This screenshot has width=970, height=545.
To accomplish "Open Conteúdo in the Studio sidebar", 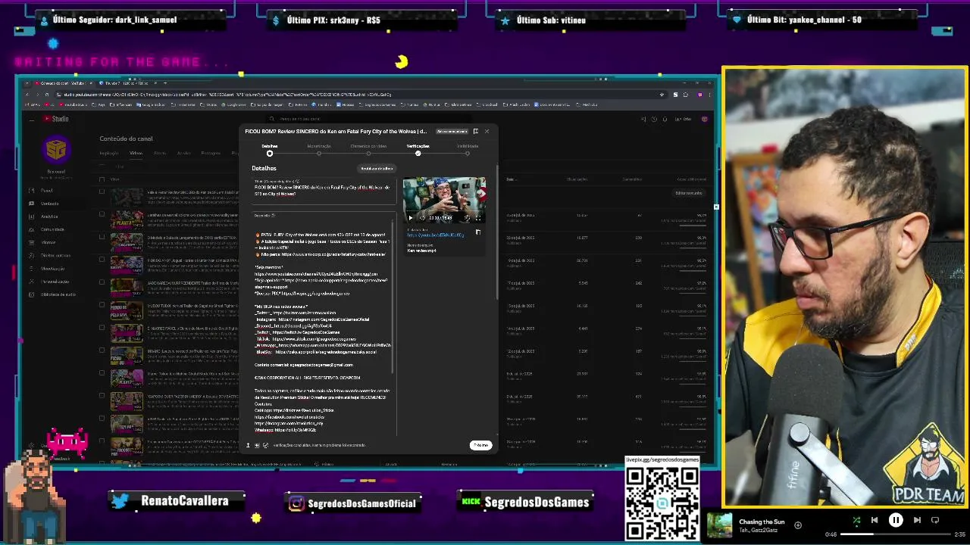I will [x=48, y=204].
